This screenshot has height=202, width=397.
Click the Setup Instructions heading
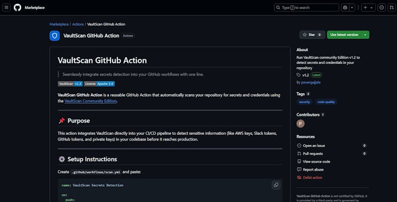(92, 159)
